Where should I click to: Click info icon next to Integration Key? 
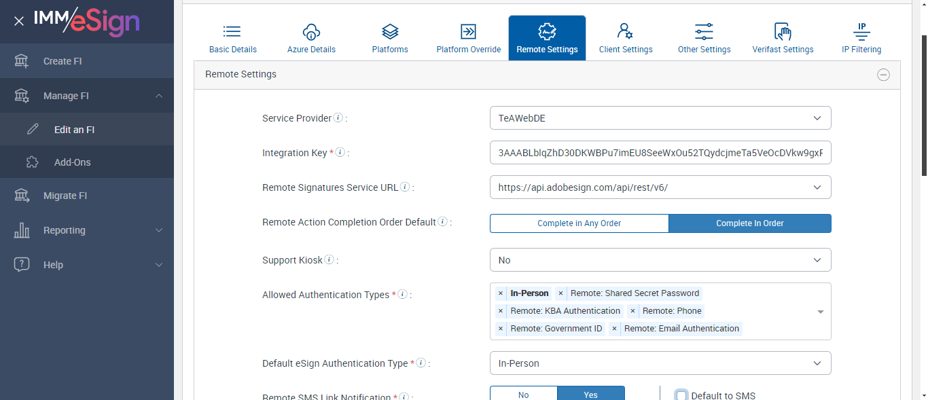tap(340, 152)
